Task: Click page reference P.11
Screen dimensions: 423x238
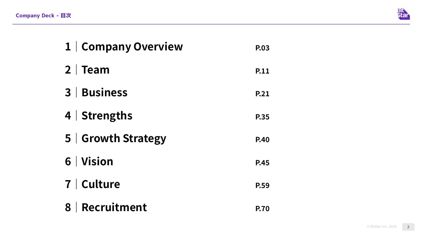Action: pos(262,71)
